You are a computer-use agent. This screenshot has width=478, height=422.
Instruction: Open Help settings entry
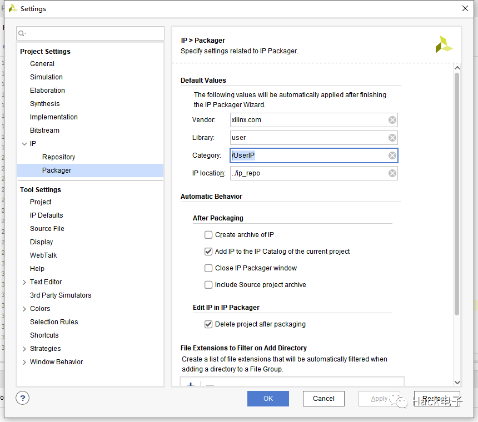coord(37,269)
